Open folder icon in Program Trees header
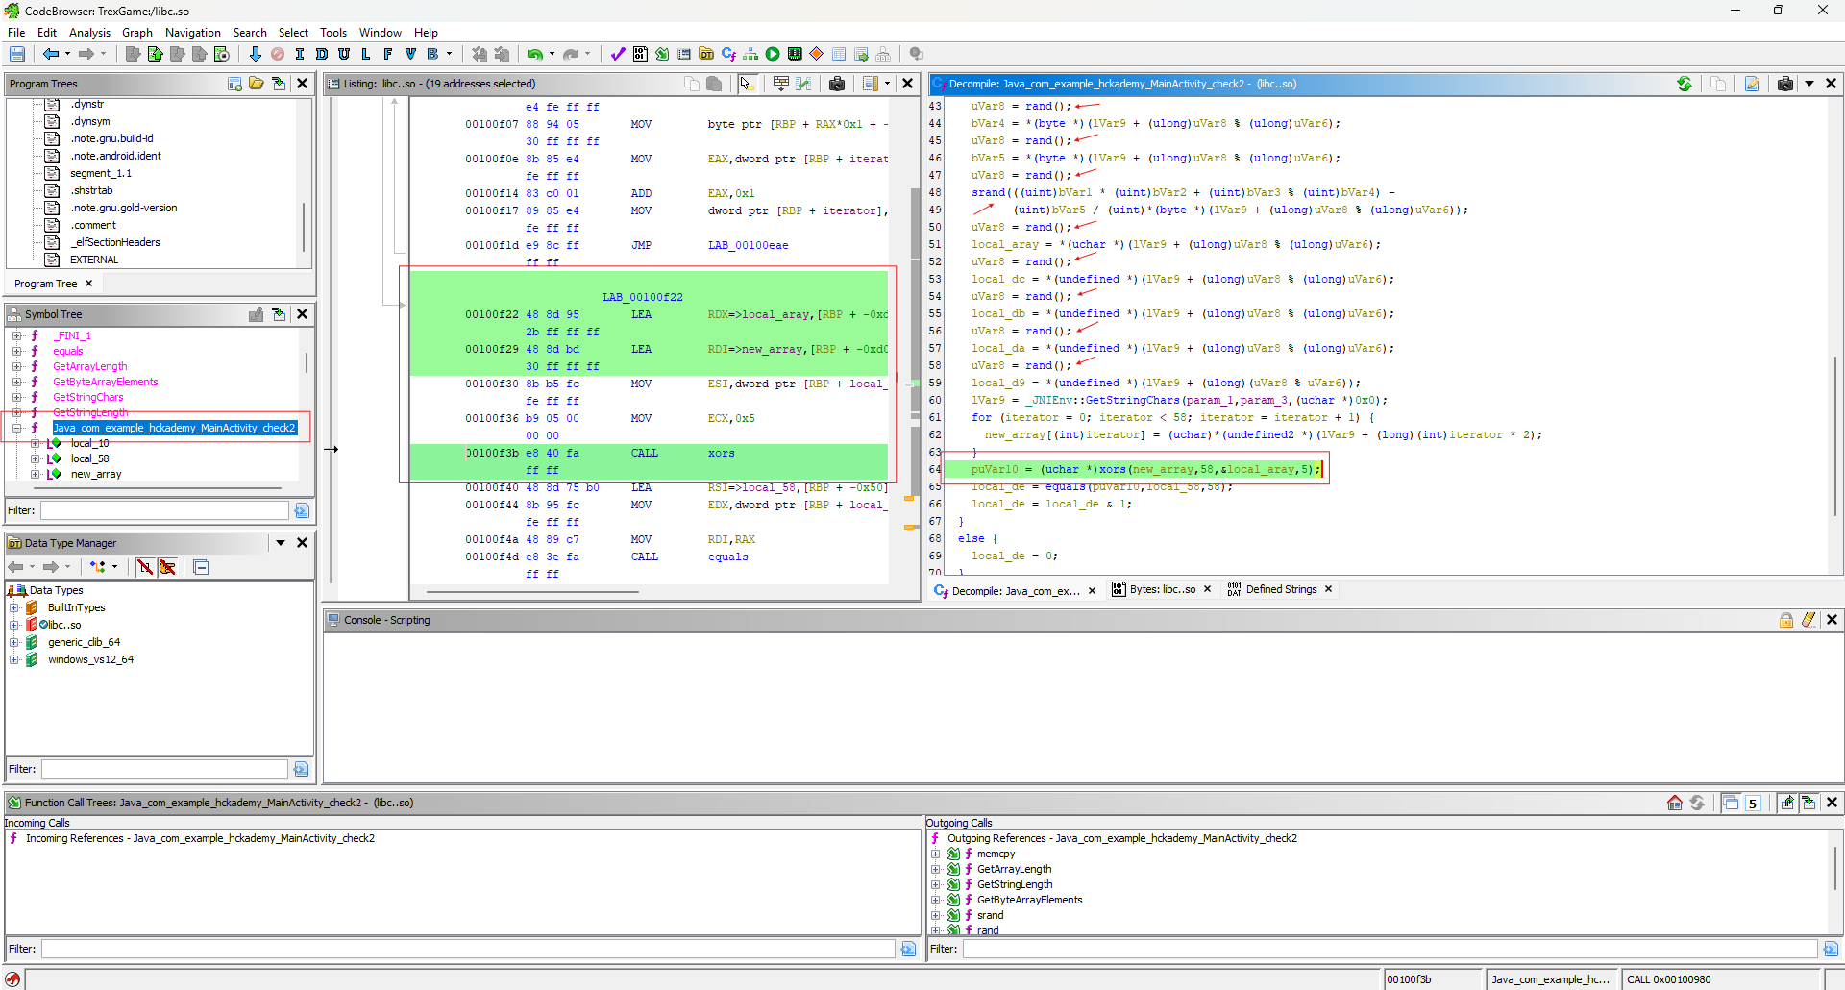The height and width of the screenshot is (990, 1845). pyautogui.click(x=257, y=84)
